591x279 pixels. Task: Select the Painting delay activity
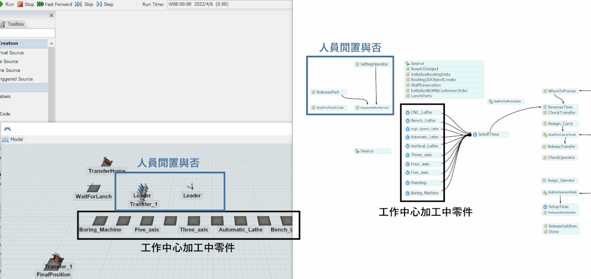tap(419, 183)
